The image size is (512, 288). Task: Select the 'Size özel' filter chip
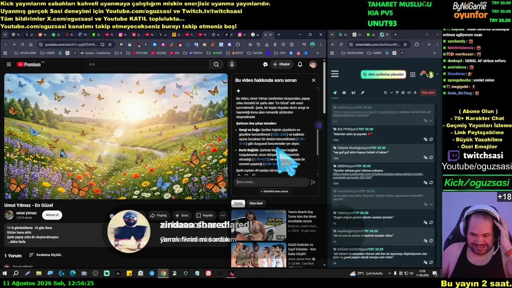pyautogui.click(x=256, y=204)
